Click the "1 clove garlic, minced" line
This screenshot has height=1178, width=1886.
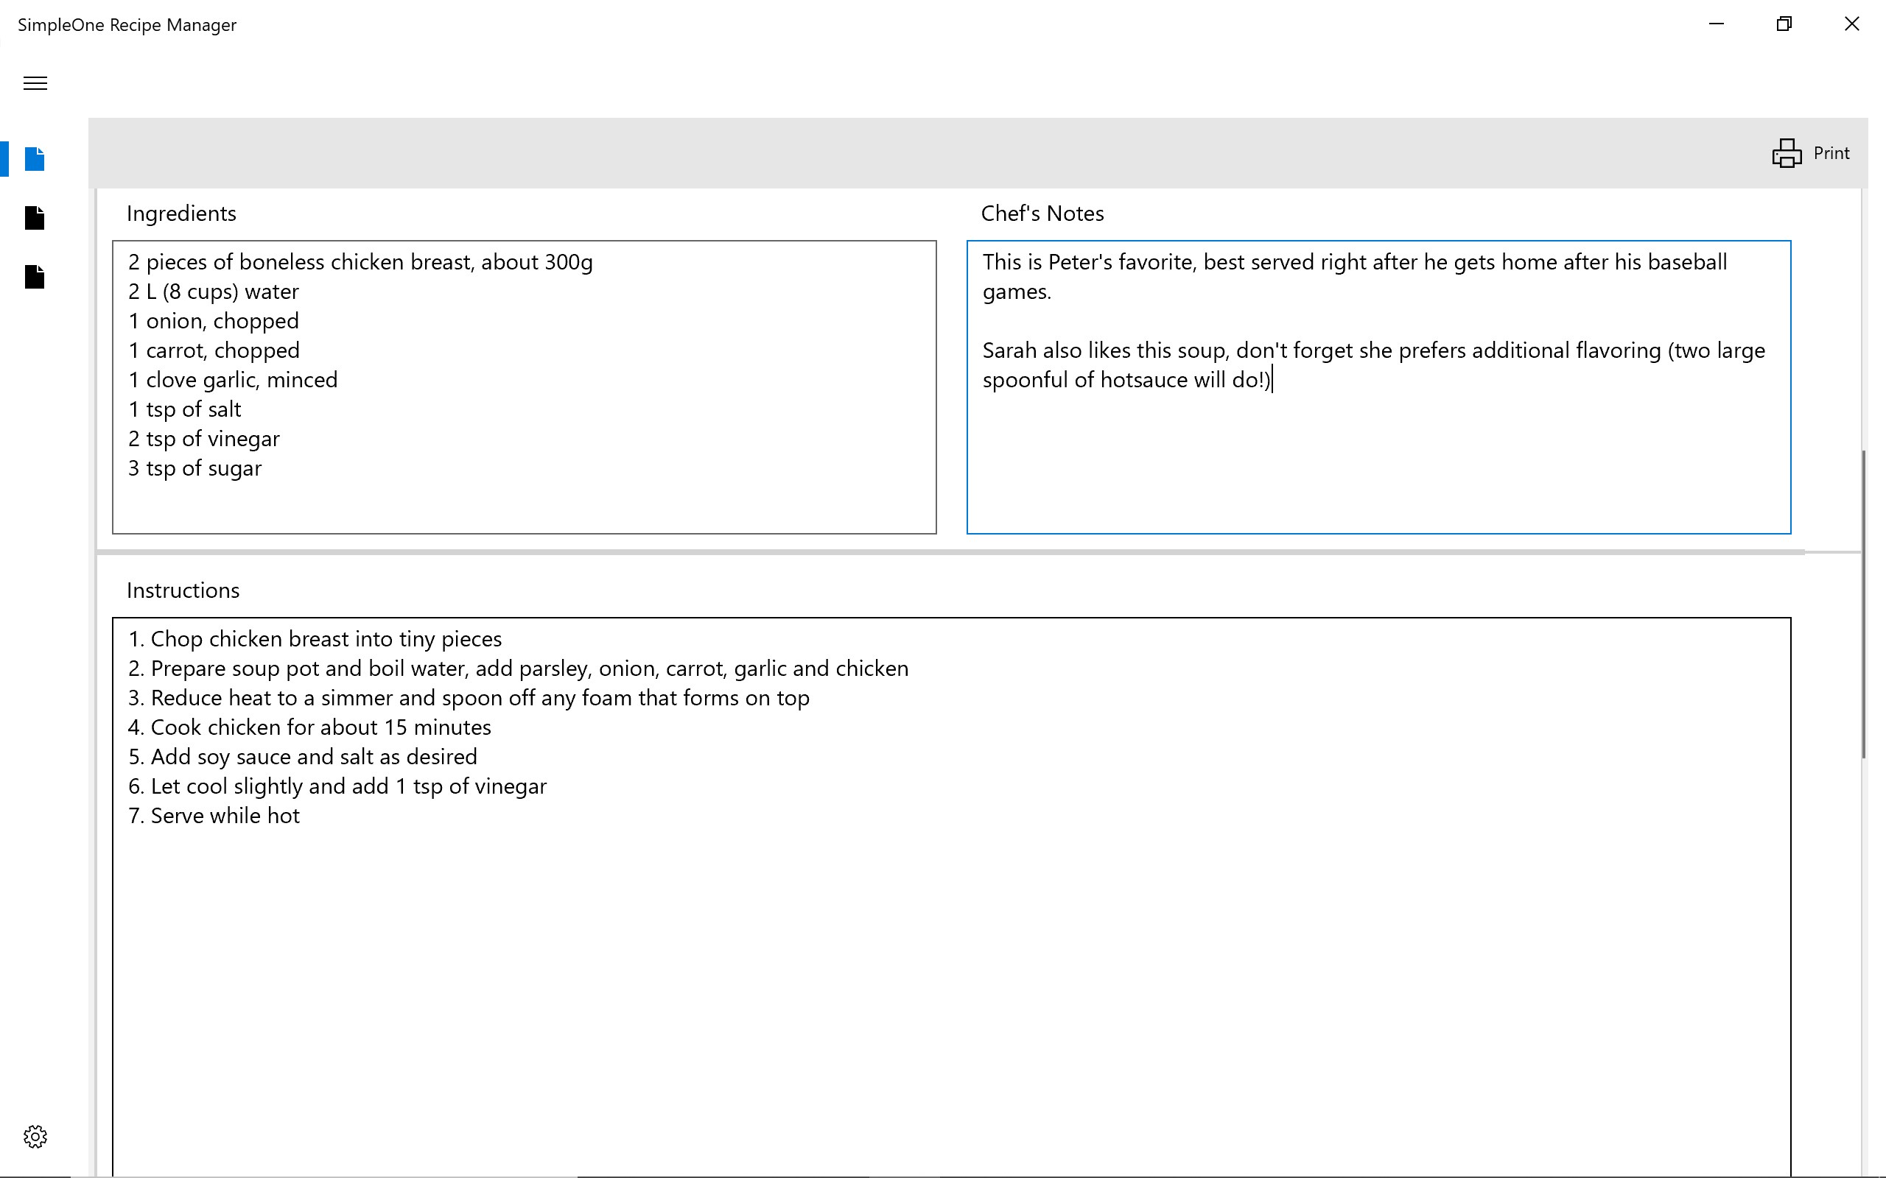point(233,380)
